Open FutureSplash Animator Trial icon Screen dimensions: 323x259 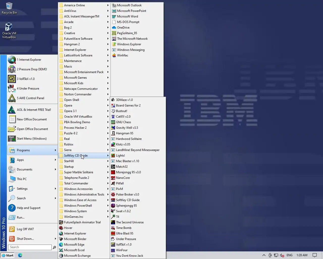tap(61, 222)
